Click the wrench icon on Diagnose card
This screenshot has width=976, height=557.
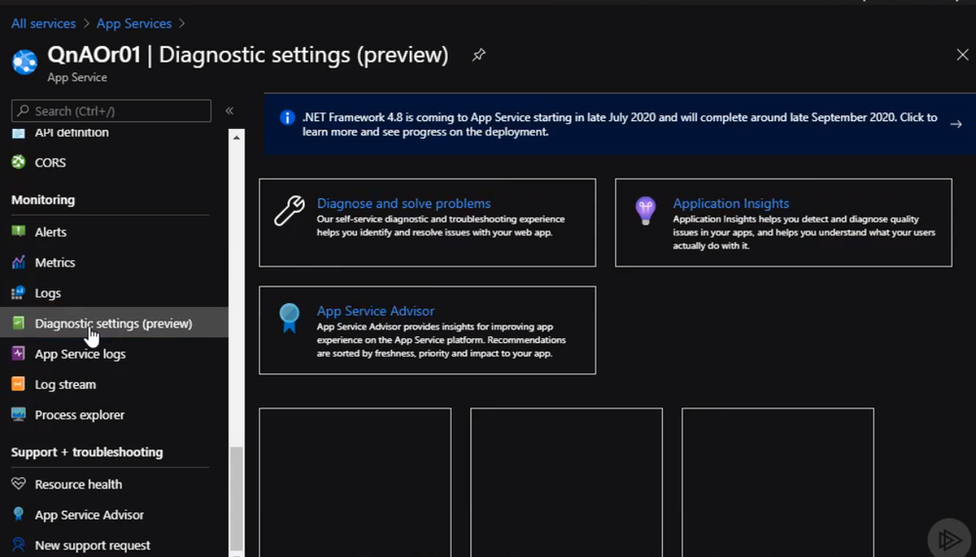point(289,211)
